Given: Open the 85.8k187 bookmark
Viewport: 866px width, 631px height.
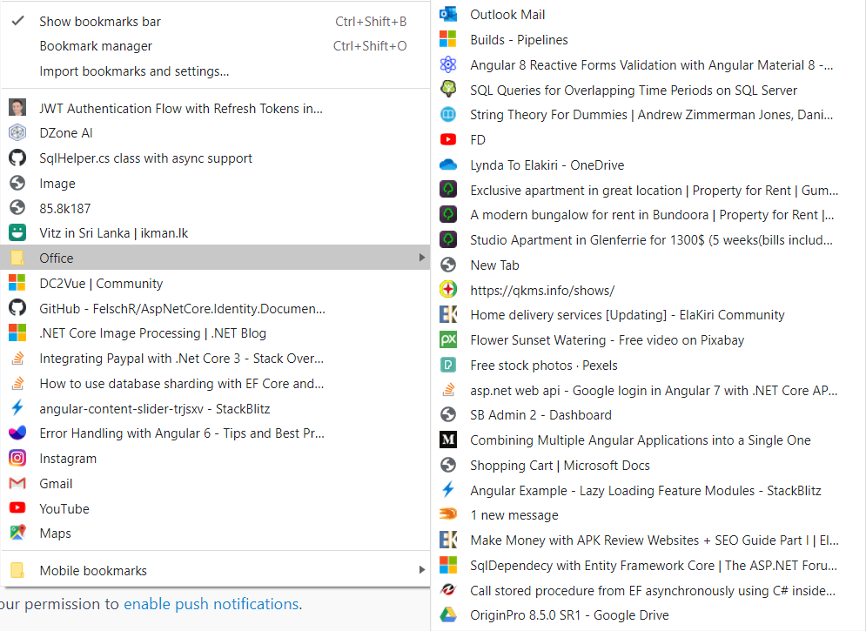Looking at the screenshot, I should coord(215,208).
